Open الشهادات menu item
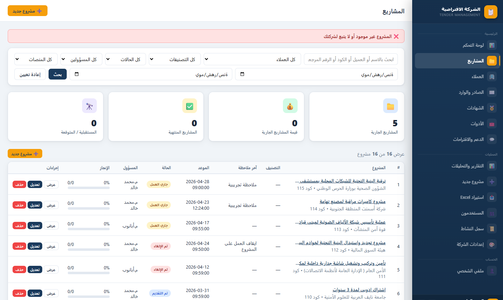 (x=457, y=108)
